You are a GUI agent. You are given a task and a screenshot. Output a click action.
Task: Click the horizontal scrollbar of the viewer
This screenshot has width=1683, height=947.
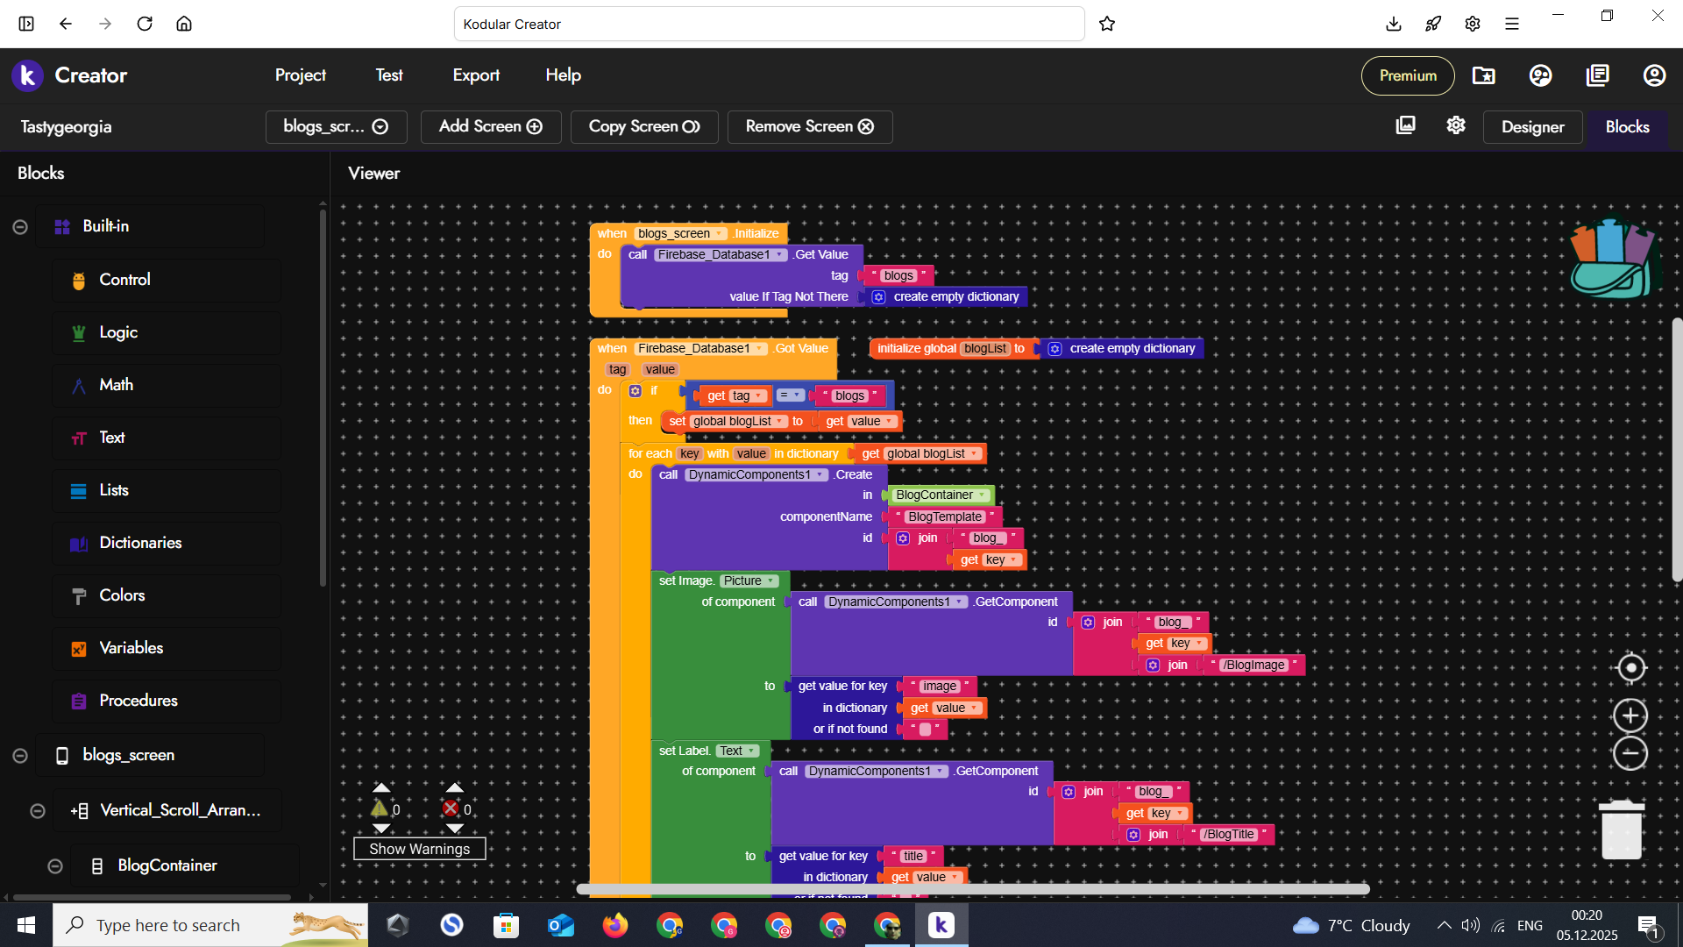[x=972, y=889]
